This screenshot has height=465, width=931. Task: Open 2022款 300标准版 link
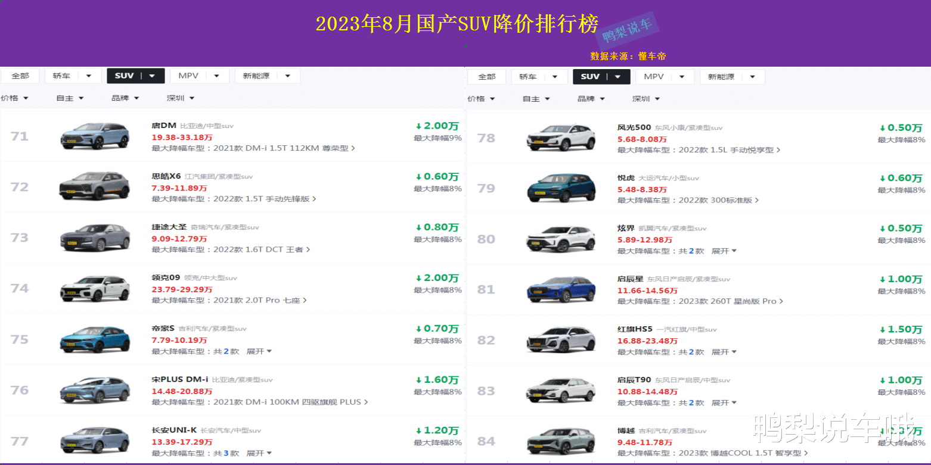[719, 201]
